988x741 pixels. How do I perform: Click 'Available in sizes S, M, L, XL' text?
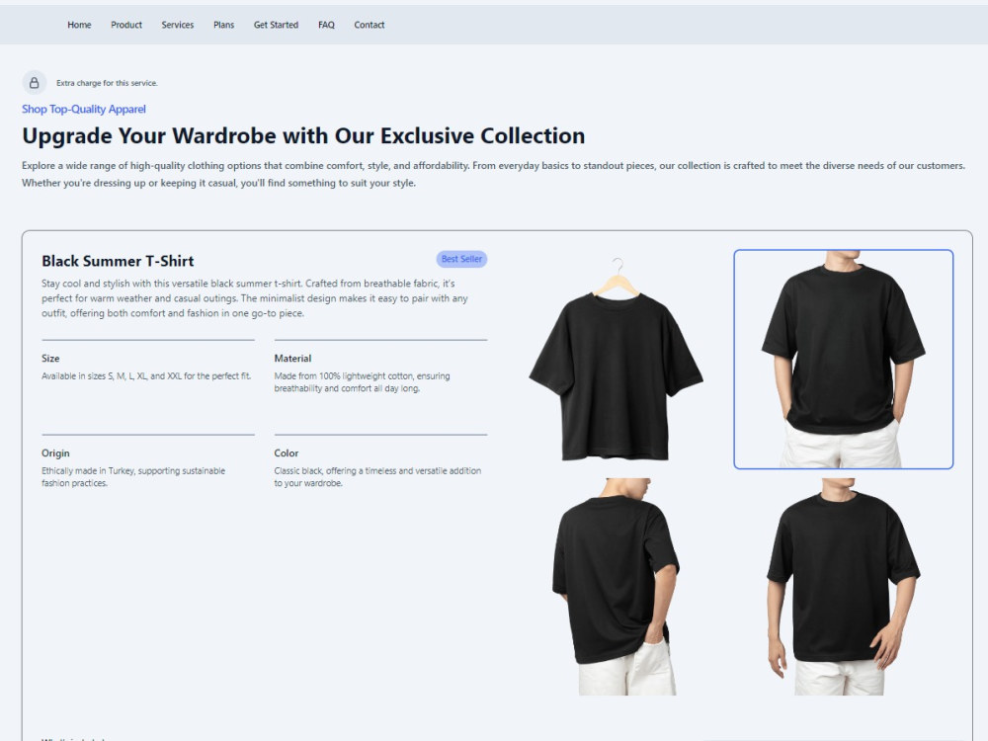tap(146, 376)
